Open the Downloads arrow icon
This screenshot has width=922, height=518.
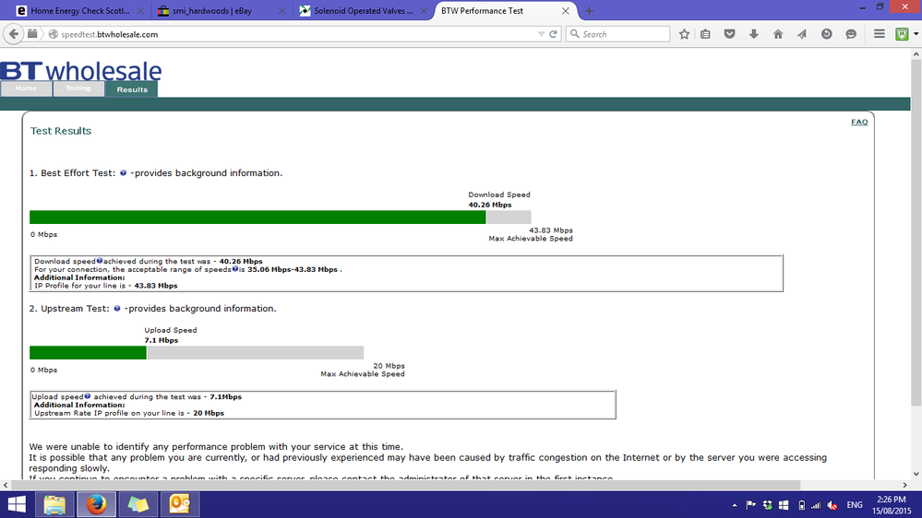pyautogui.click(x=754, y=34)
